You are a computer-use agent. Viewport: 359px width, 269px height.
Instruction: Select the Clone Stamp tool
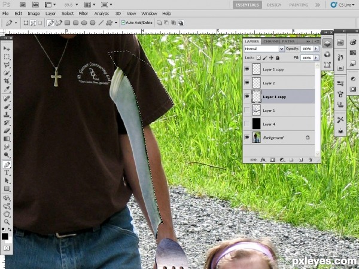click(7, 114)
